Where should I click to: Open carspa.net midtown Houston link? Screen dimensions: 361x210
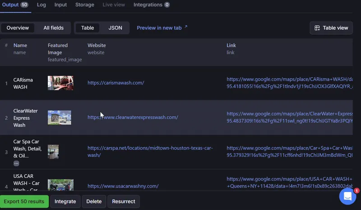click(150, 151)
